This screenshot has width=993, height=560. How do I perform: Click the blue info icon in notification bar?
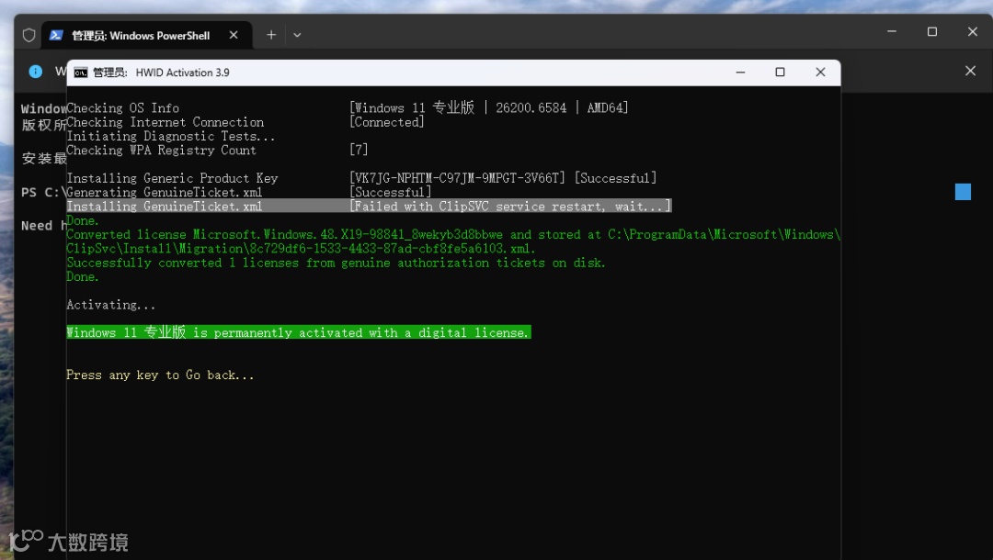[x=36, y=72]
